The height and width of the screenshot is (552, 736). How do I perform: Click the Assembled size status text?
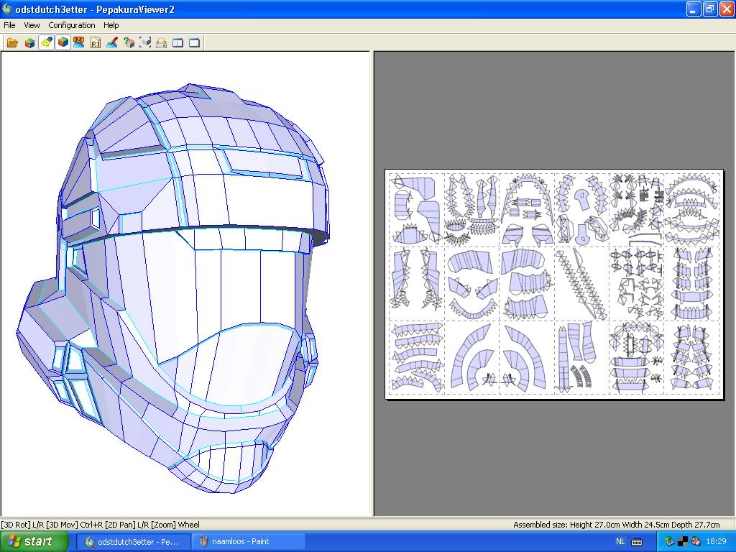(x=616, y=525)
